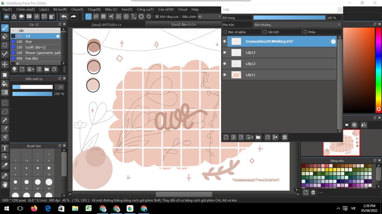The image size is (382, 214).
Task: Open the Chỉnh sửa(E) menu
Action: (x=25, y=9)
